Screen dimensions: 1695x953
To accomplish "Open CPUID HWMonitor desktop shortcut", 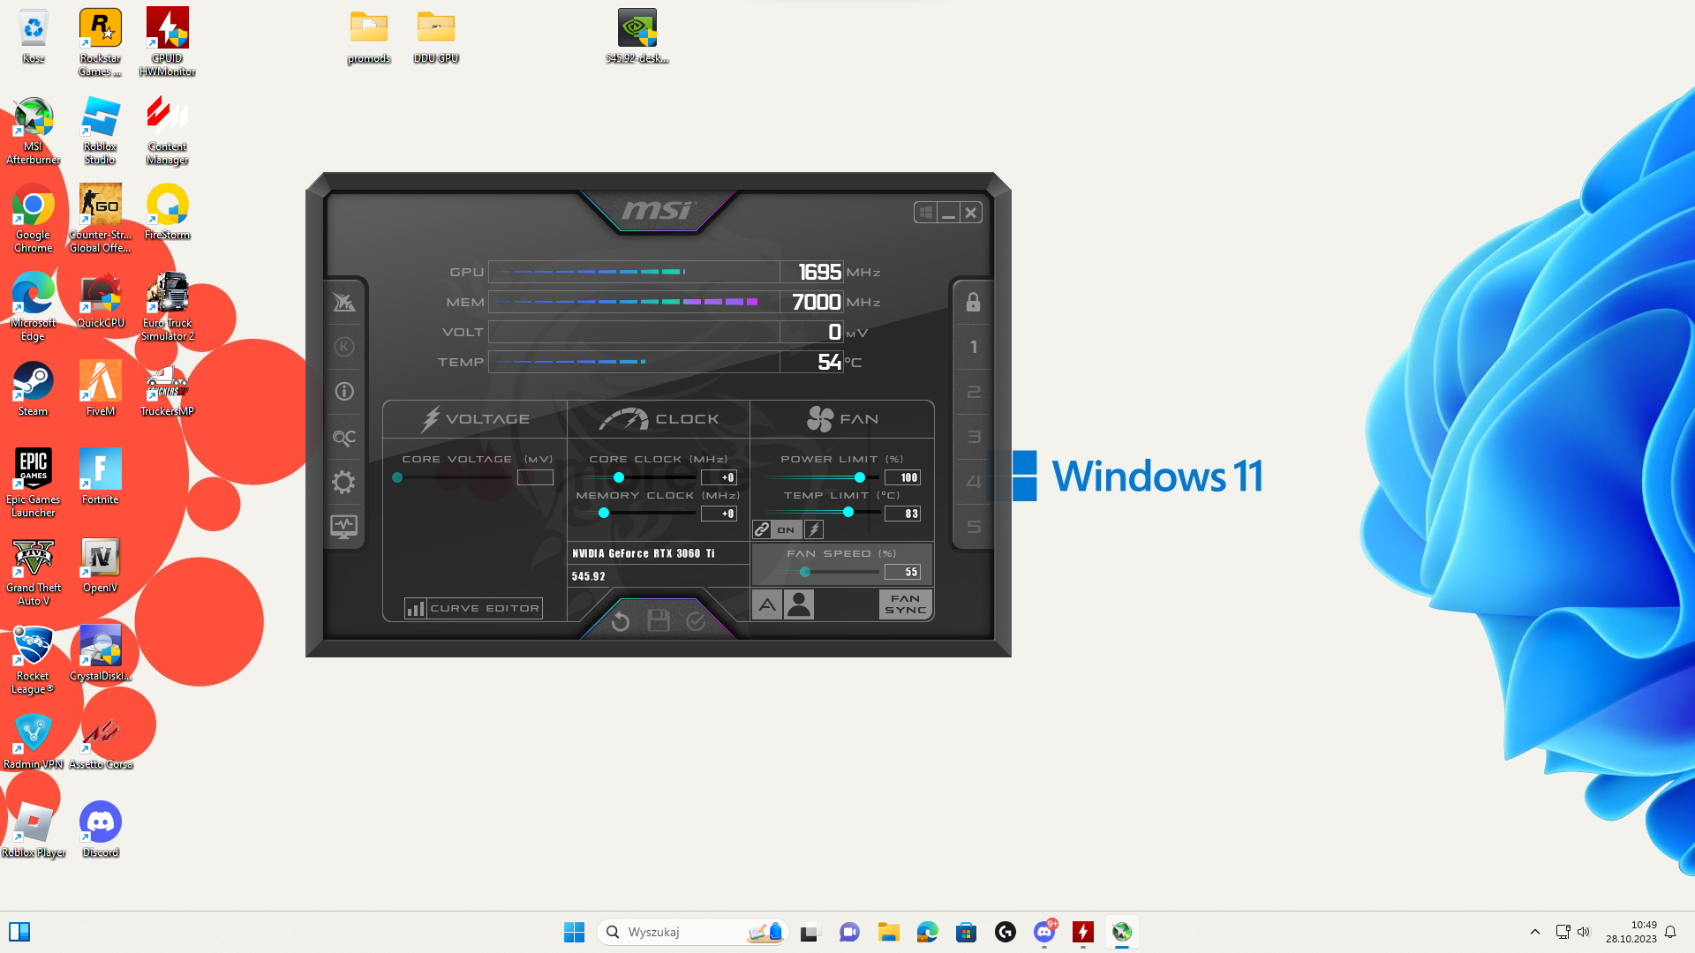I will click(167, 41).
